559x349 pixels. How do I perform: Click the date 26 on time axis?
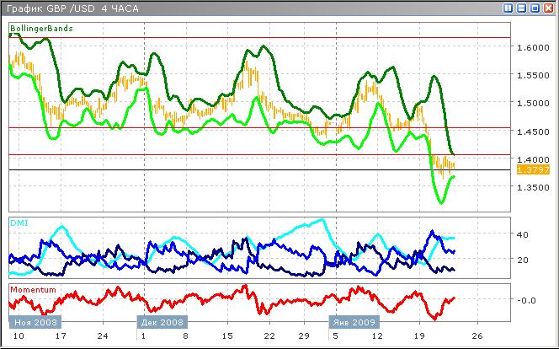[476, 336]
